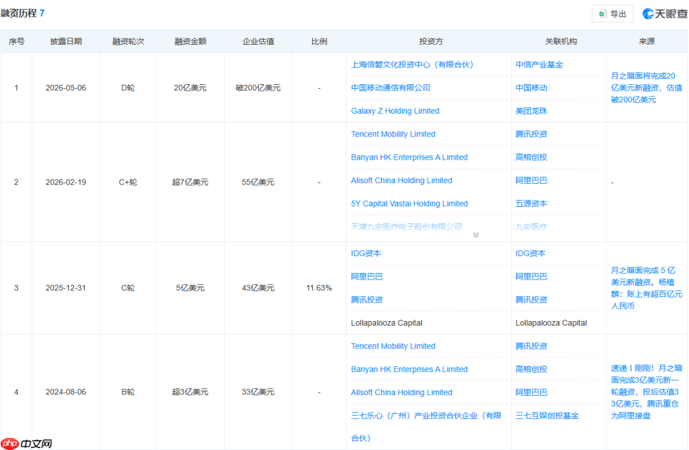The width and height of the screenshot is (689, 450).
Task: Click the 2026-02-19 date cell
Action: tap(66, 183)
